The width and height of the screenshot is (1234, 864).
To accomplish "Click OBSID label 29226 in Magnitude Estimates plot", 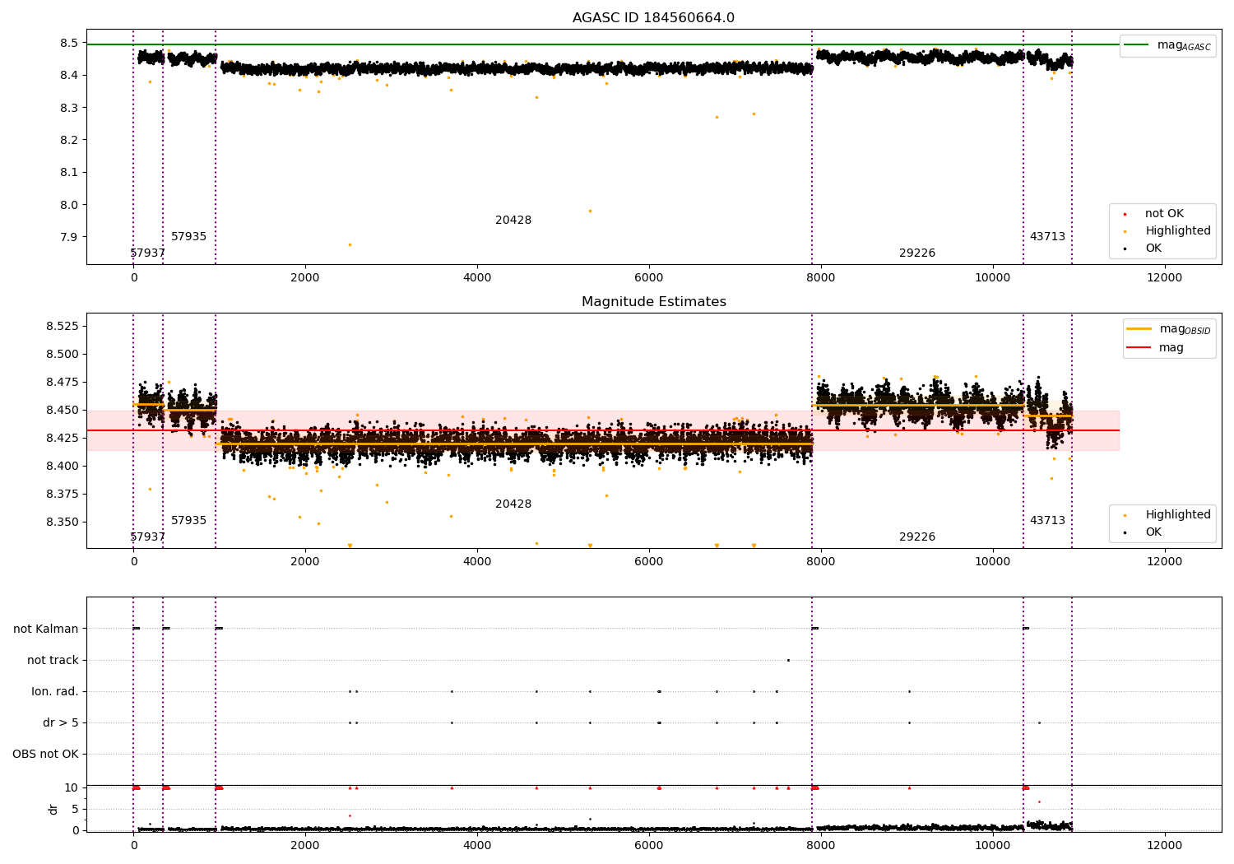I will (x=917, y=537).
